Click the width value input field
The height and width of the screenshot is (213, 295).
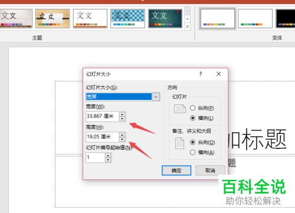tap(102, 116)
